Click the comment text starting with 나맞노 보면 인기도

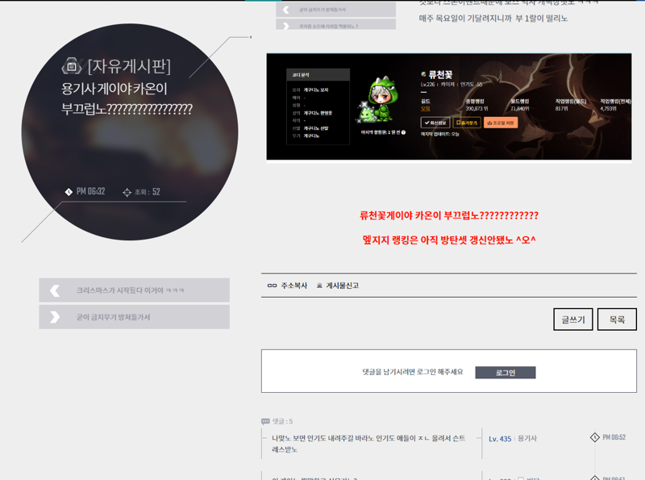pyautogui.click(x=368, y=444)
